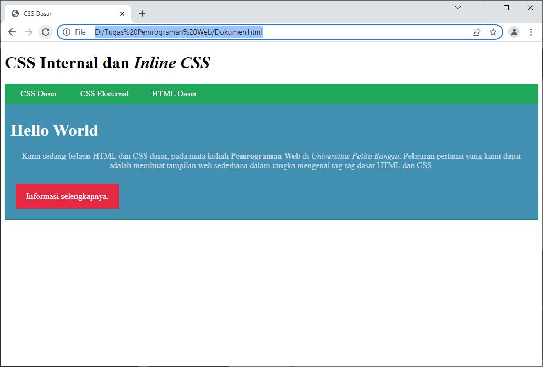The image size is (543, 367).
Task: Click the share icon in the address bar
Action: (x=476, y=32)
